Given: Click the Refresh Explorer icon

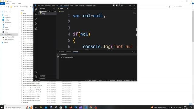Looking at the screenshot, I should click(52, 12).
